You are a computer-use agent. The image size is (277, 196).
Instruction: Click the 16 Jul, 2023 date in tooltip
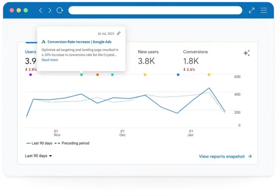click(x=106, y=33)
